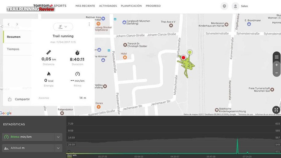Click the 8:40:11 duration value
This screenshot has width=281, height=158.
coord(77,59)
